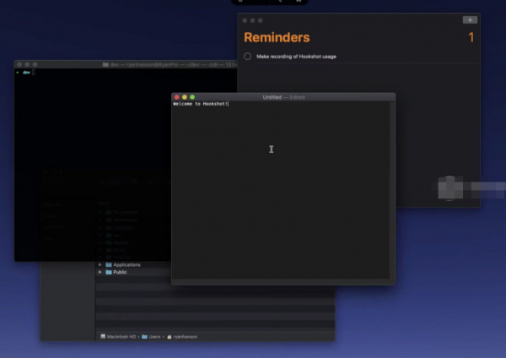
Task: Close the Untitled TextEdit window
Action: (177, 97)
